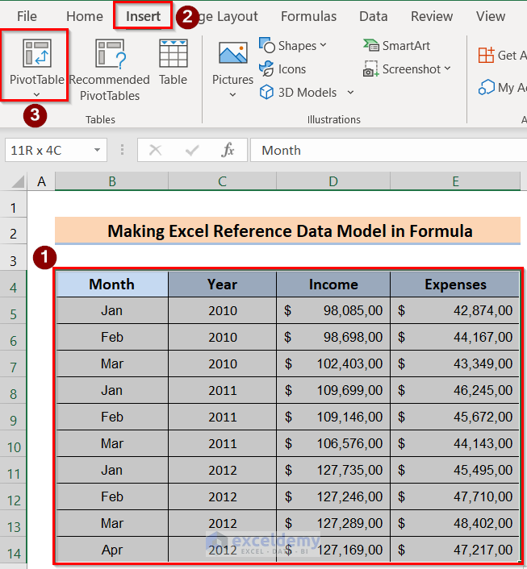Open Recommended PivotTables
527x569 pixels.
click(109, 55)
